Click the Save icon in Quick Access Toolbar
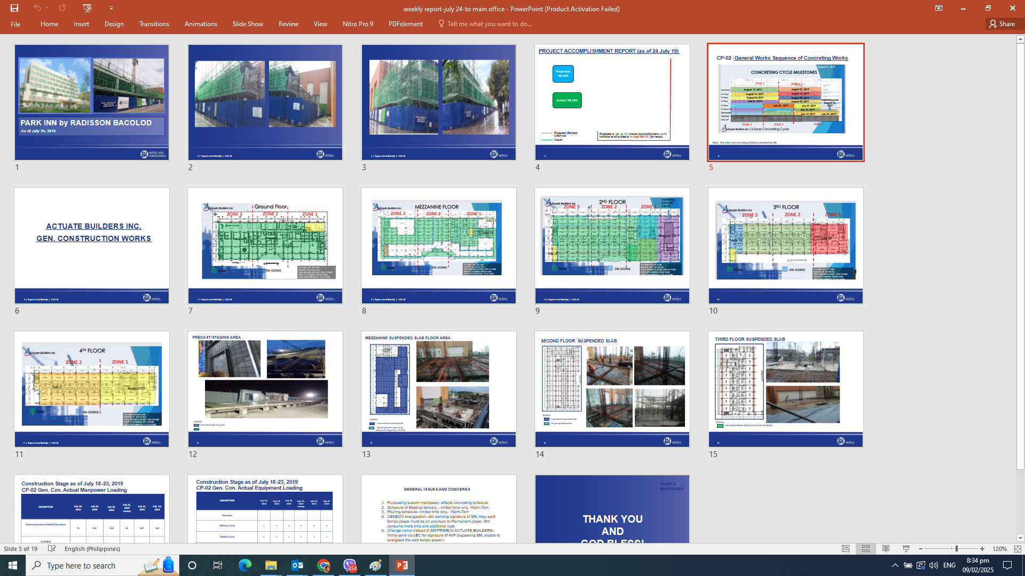 [x=14, y=8]
